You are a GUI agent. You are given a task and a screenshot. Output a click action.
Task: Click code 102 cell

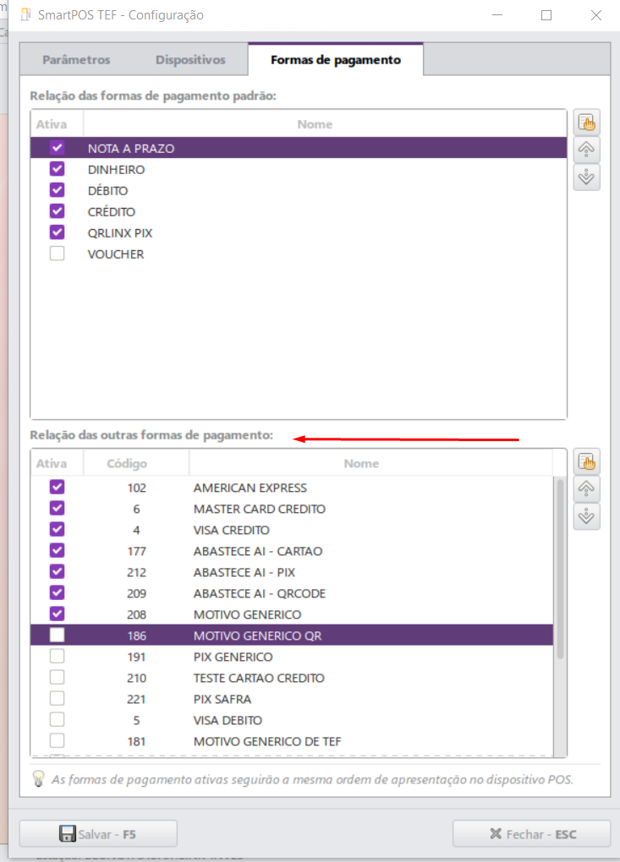pyautogui.click(x=136, y=488)
